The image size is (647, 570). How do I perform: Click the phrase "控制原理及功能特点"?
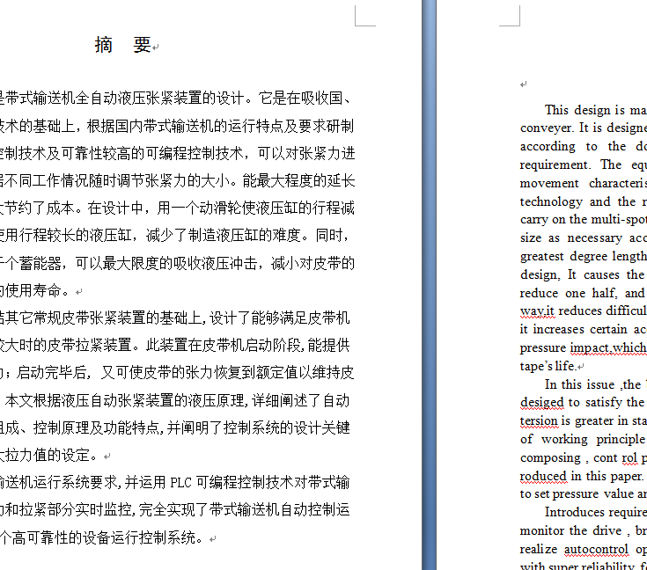coord(97,427)
